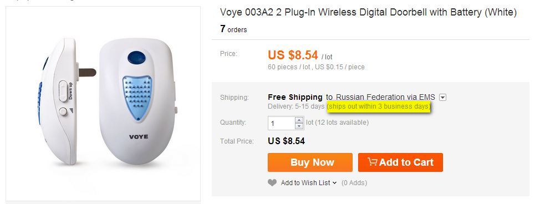535x204 pixels.
Task: Click the VOYE logo on the doorbell image
Action: tap(138, 137)
